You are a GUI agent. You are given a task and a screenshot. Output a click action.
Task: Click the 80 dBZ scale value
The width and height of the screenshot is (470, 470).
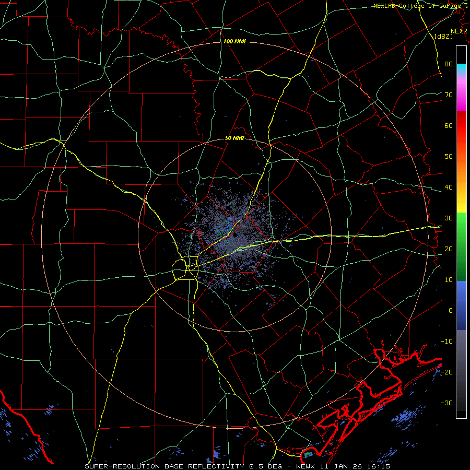click(x=449, y=64)
